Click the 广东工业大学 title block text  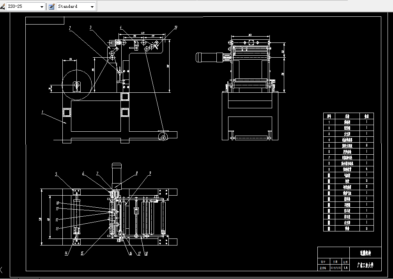pyautogui.click(x=365, y=265)
